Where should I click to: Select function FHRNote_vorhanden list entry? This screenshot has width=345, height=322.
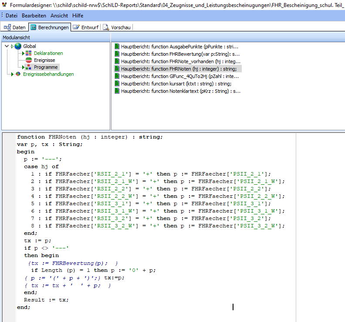pos(180,61)
